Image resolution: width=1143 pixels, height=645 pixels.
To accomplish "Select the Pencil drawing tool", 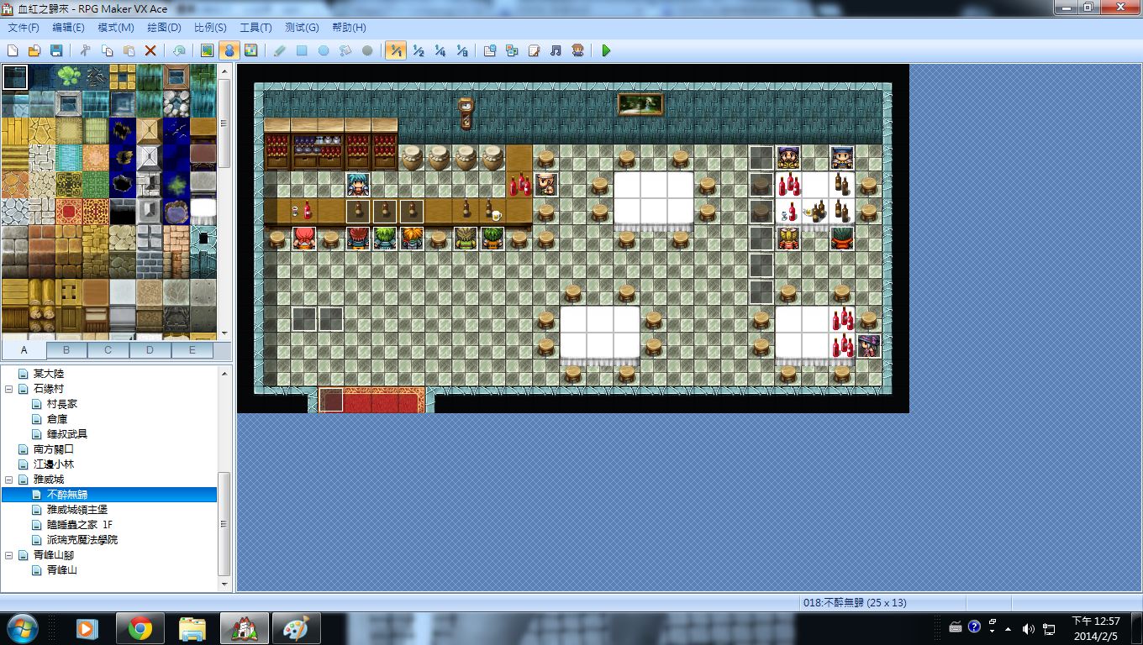I will 280,50.
